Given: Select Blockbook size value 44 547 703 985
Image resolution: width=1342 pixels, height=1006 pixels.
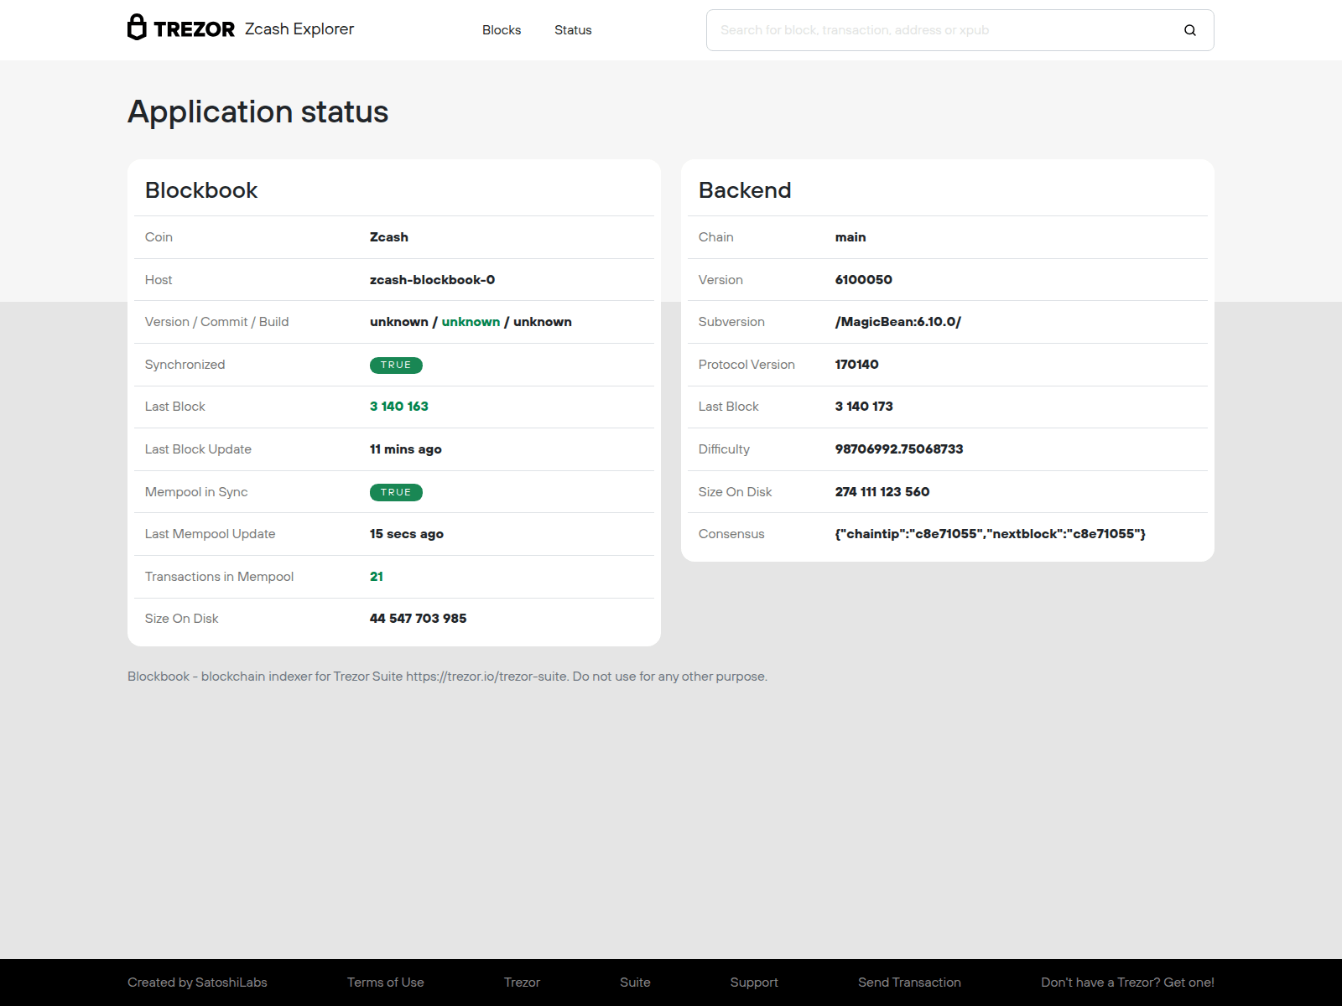Looking at the screenshot, I should (419, 619).
